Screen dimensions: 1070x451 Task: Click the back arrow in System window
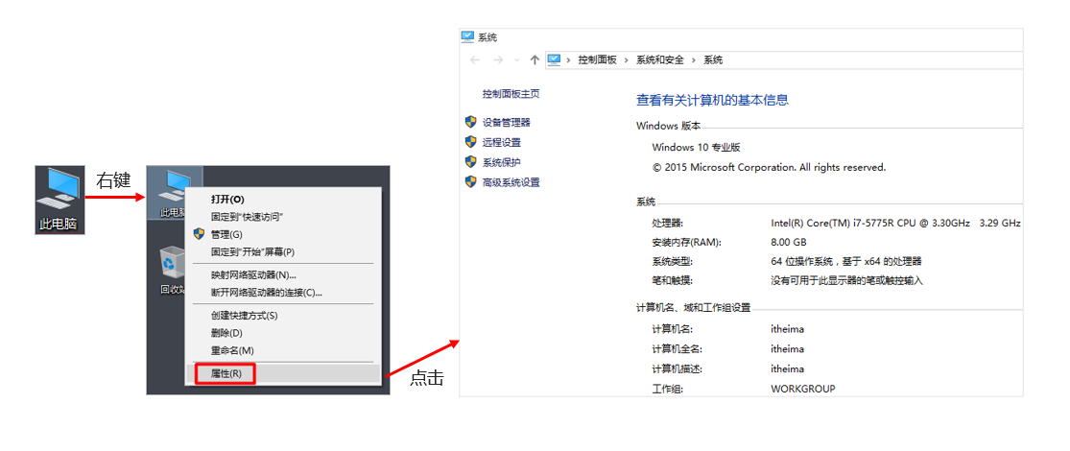pyautogui.click(x=475, y=60)
